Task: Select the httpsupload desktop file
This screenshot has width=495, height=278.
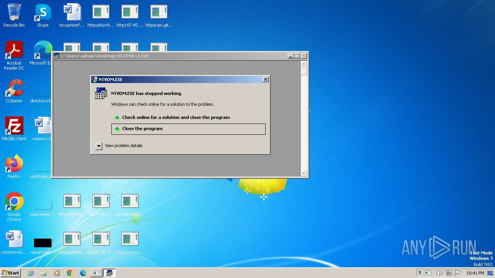Action: [x=72, y=242]
